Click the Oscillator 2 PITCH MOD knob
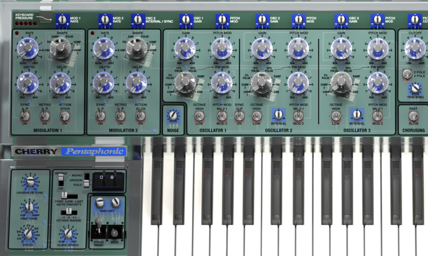428x256 pixels. point(298,48)
